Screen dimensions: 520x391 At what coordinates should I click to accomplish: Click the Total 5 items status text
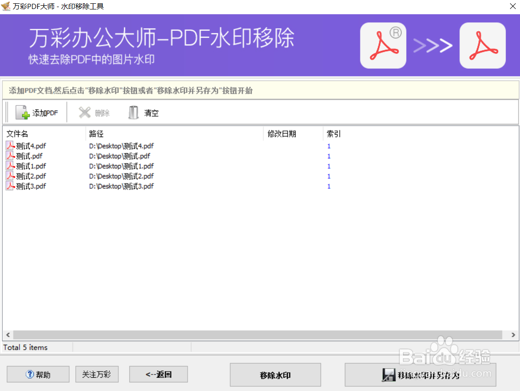click(x=26, y=348)
